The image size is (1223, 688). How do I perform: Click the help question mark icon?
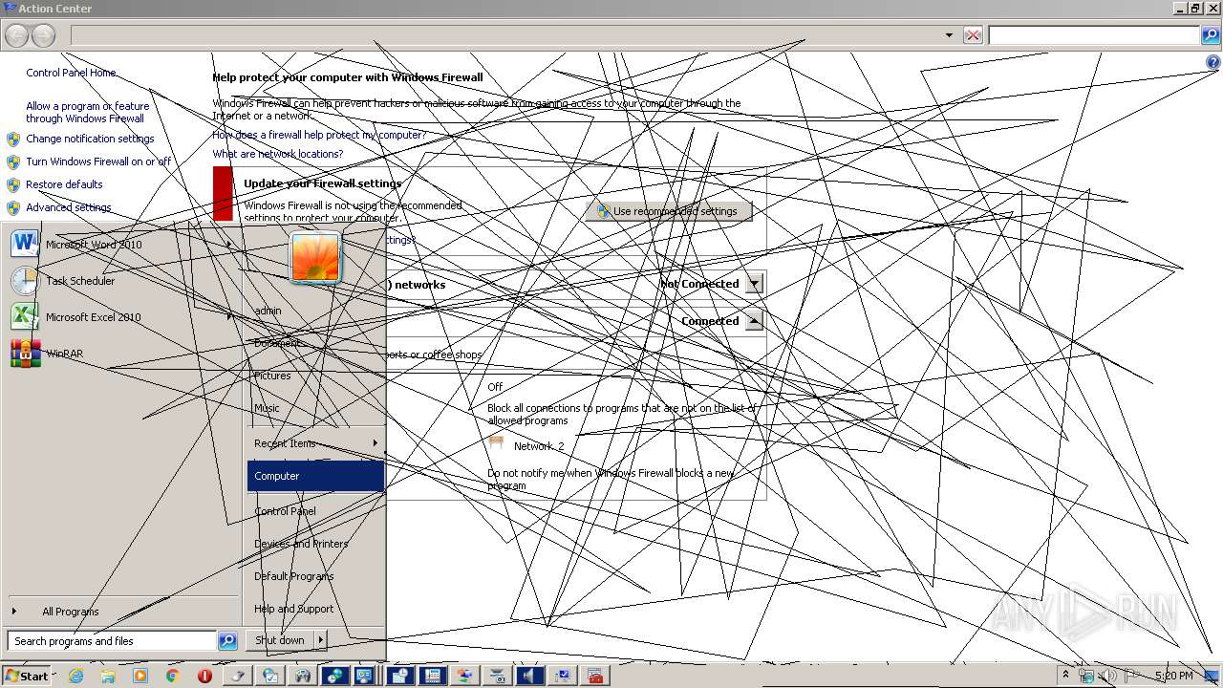coord(1213,62)
